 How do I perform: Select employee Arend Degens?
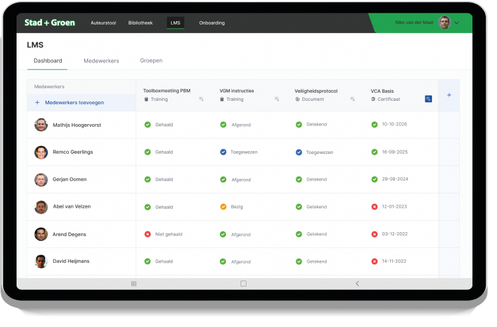coord(69,234)
